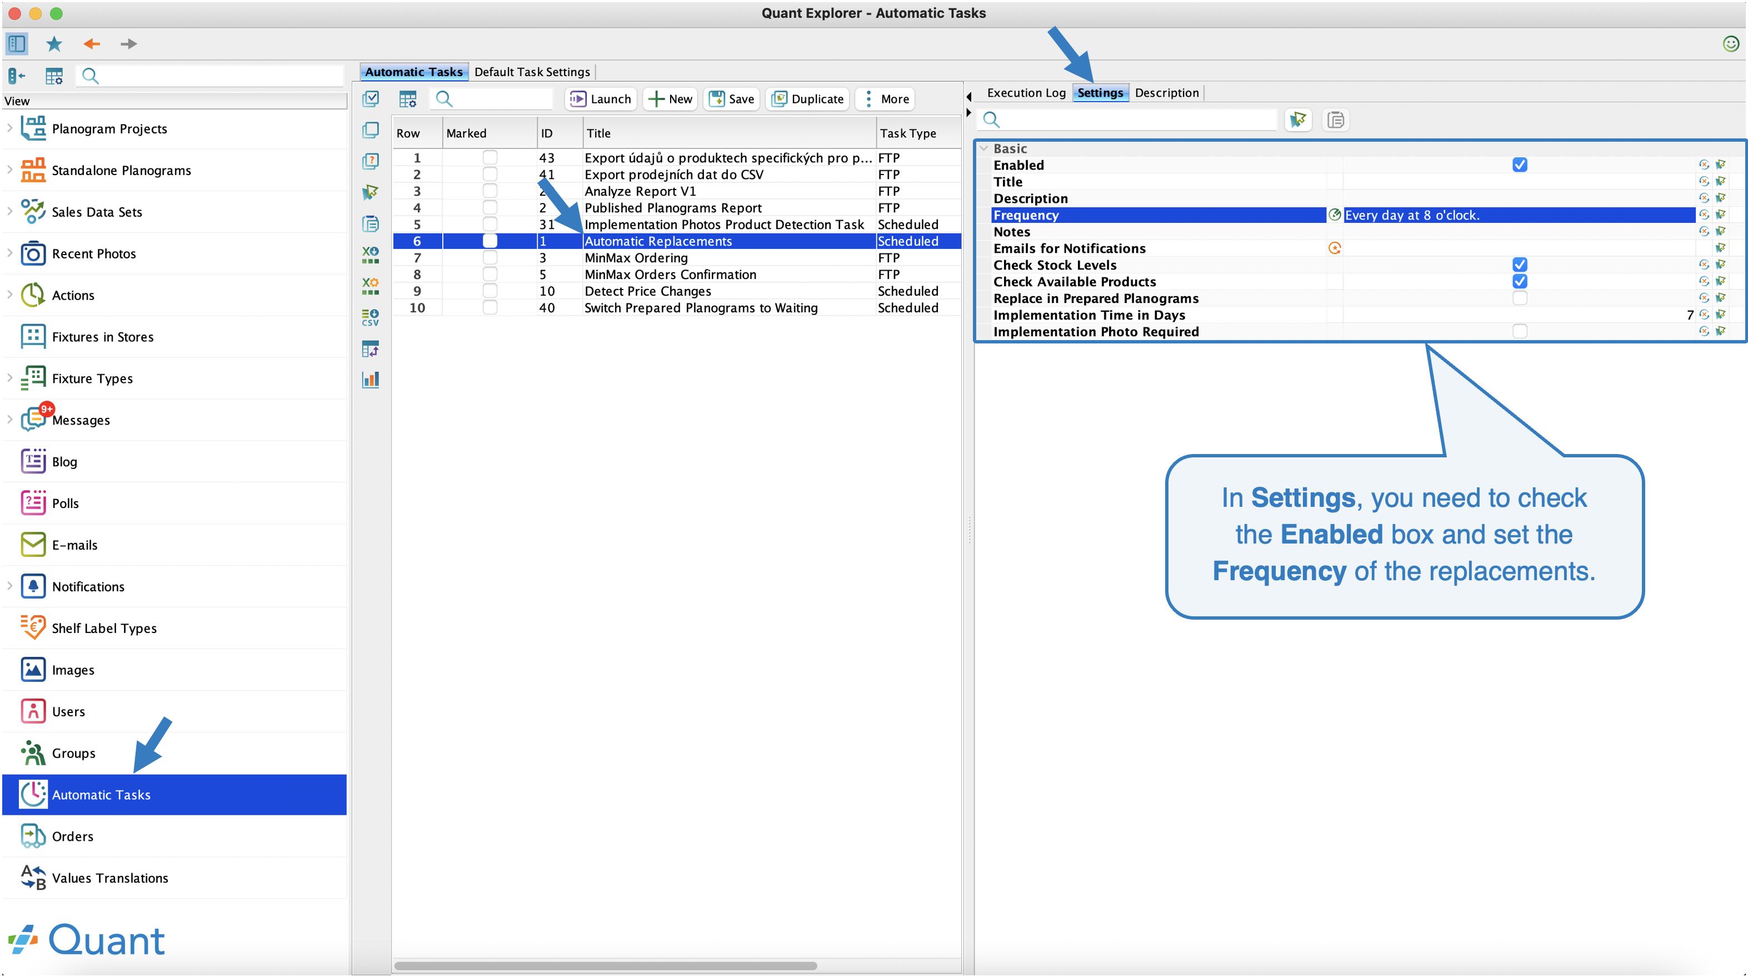
Task: Click the unmark all rows icon
Action: coord(371,129)
